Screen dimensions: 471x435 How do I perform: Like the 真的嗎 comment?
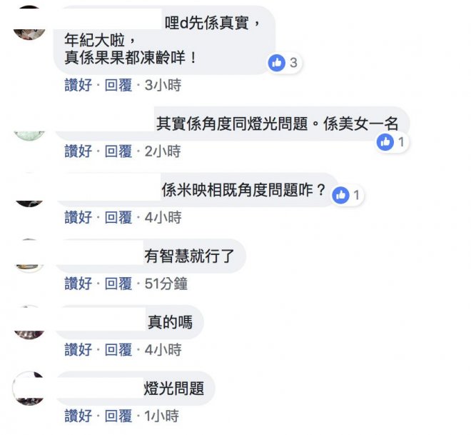coord(78,349)
